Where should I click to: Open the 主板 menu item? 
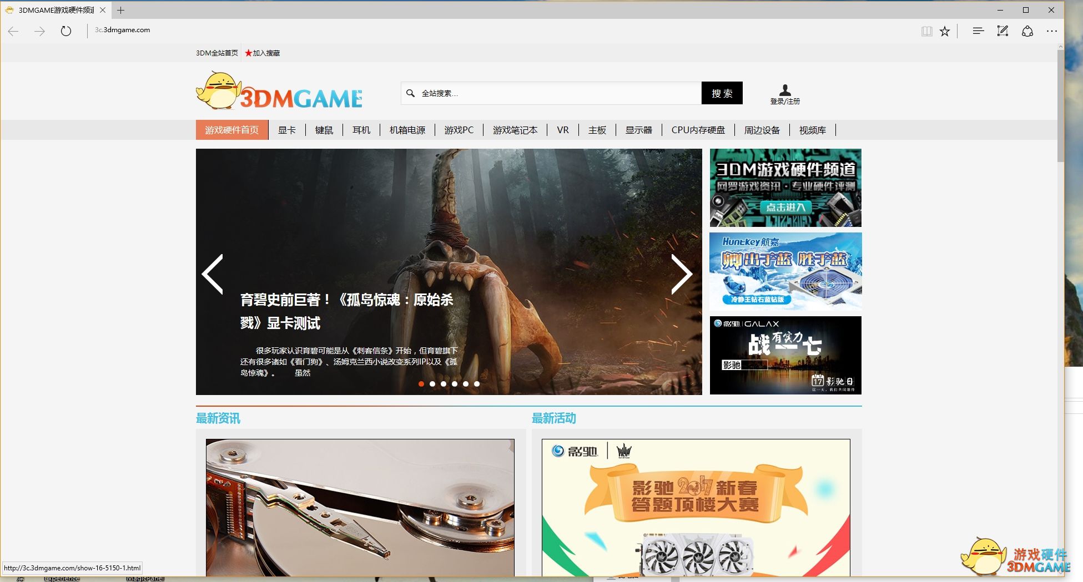coord(597,130)
